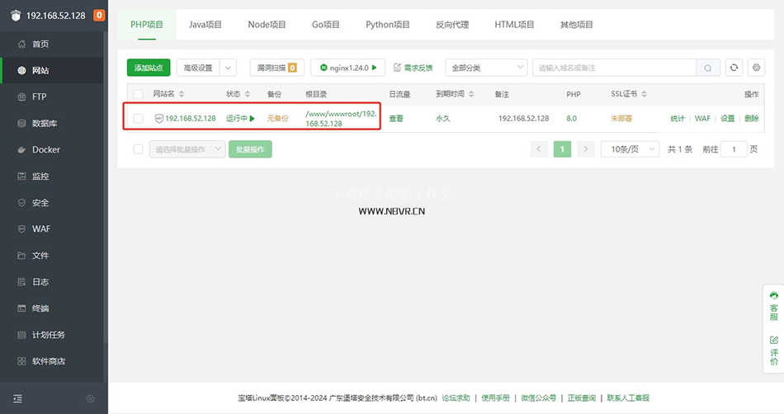
Task: Switch to the 反向代理 tab
Action: tap(452, 25)
